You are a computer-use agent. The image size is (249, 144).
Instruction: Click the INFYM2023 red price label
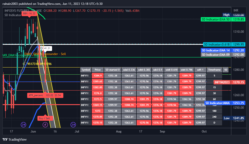tap(230, 82)
